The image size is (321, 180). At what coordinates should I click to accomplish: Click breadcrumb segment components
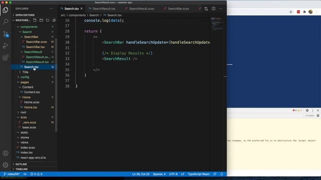click(77, 15)
